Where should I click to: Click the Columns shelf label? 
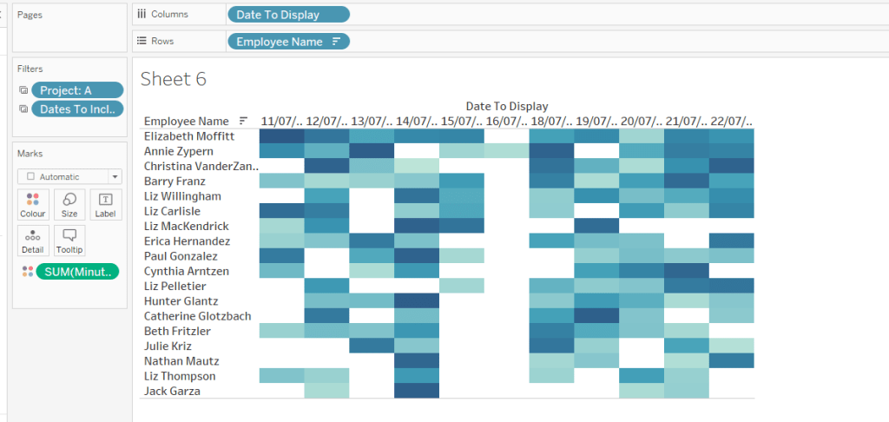point(169,15)
